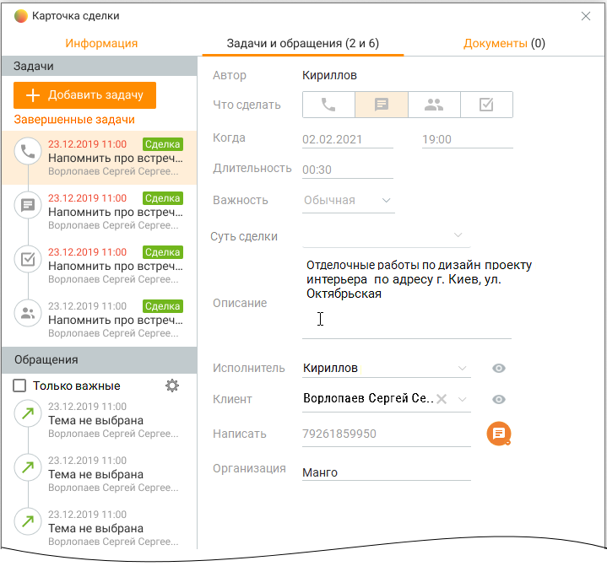
Task: Open the Задачи и обращения tab
Action: [x=303, y=43]
